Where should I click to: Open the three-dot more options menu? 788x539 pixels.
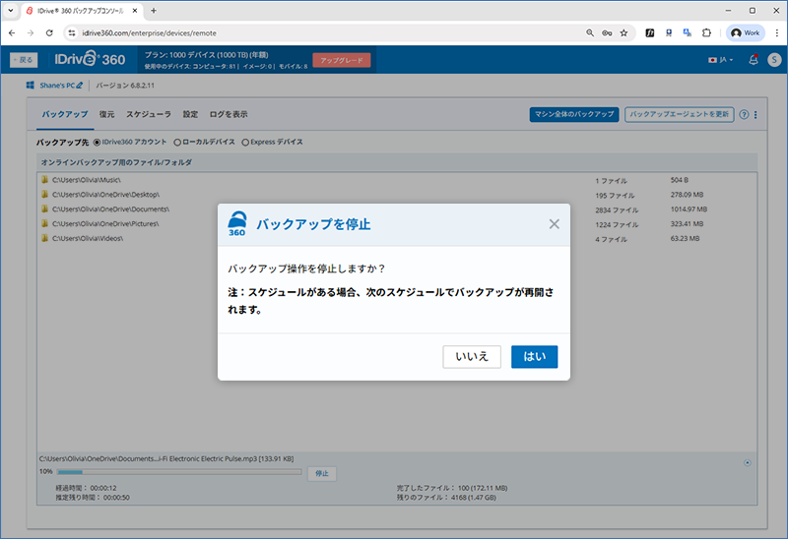coord(755,114)
